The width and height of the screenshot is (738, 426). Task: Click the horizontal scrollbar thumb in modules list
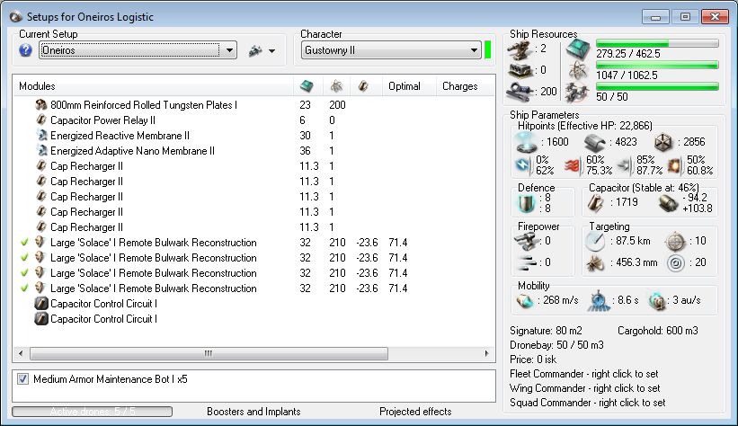[x=209, y=353]
